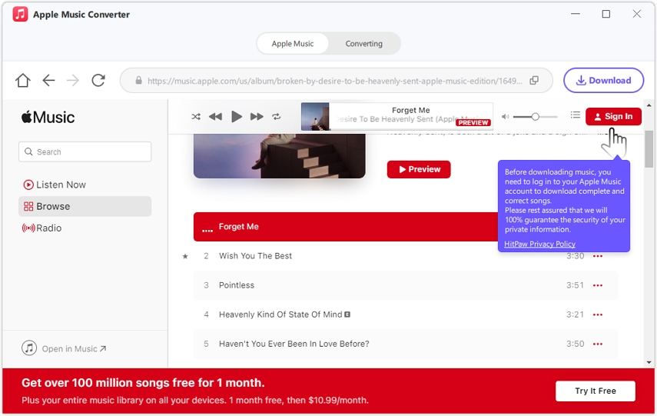Switch to the Apple Music tab
Image resolution: width=657 pixels, height=416 pixels.
[293, 44]
